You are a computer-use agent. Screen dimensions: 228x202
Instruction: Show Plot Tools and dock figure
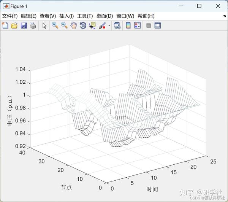158,25
